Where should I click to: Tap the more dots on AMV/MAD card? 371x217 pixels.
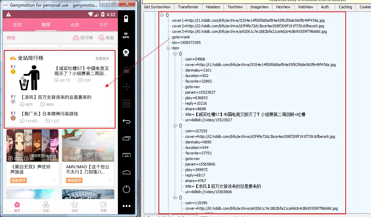[x=110, y=181]
